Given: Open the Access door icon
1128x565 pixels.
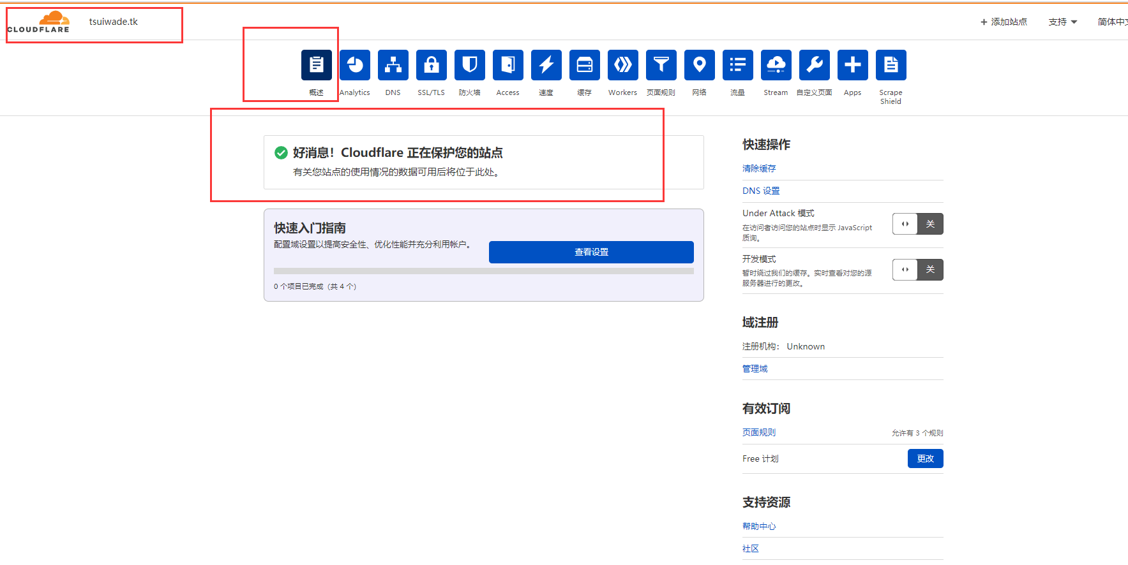Looking at the screenshot, I should [x=508, y=65].
